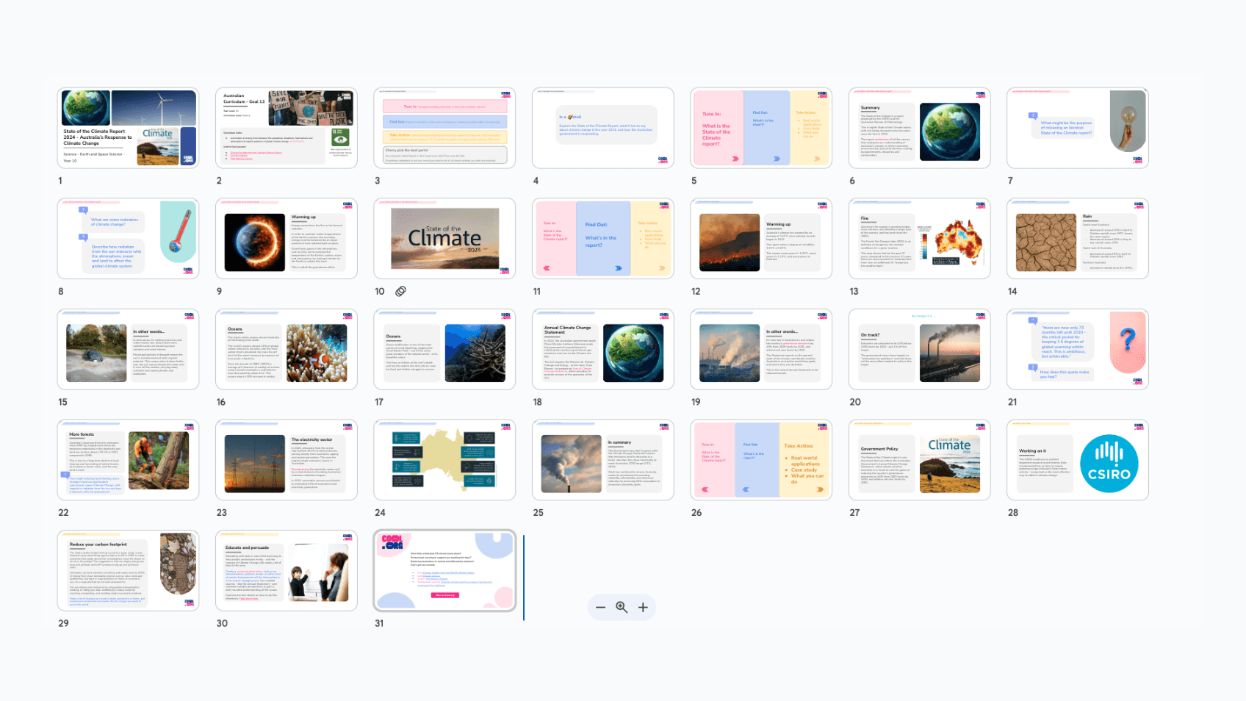Select slide 28 Working on it CSIRO
This screenshot has height=701, width=1246.
(1078, 460)
